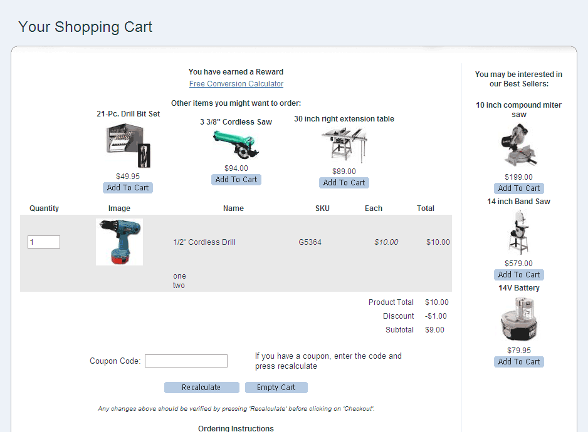Click the 21-Pc. Drill Bit Set image
The height and width of the screenshot is (432, 588).
(128, 146)
